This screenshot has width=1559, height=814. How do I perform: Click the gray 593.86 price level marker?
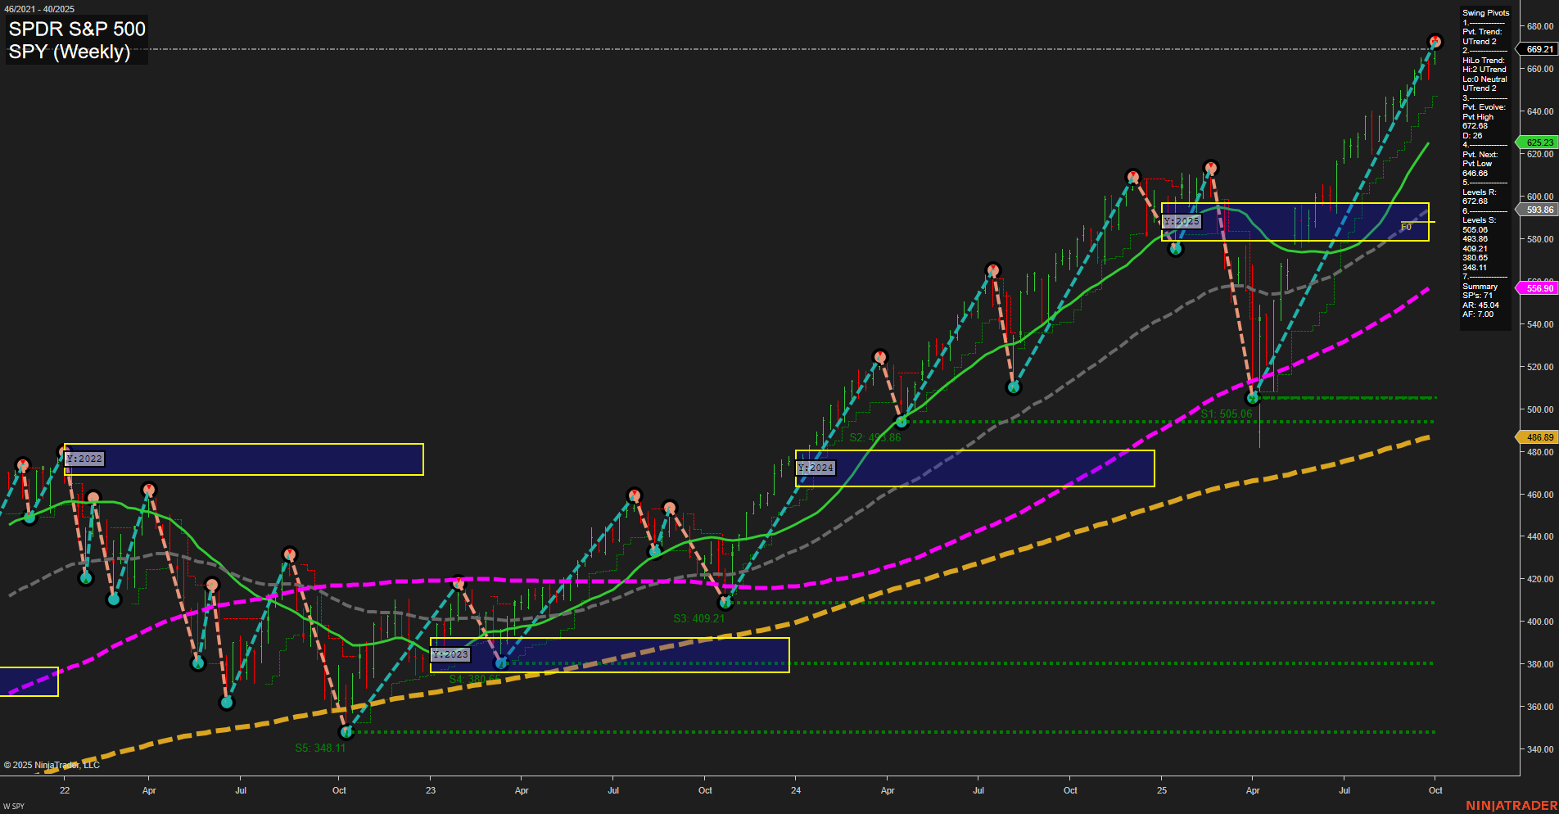click(1539, 210)
